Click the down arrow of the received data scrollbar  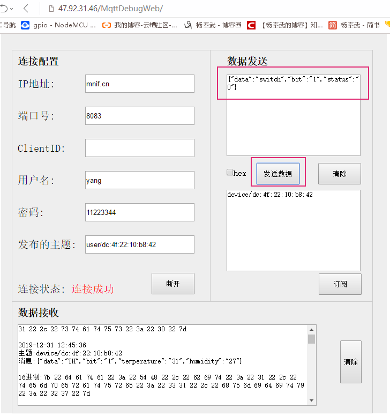point(312,400)
